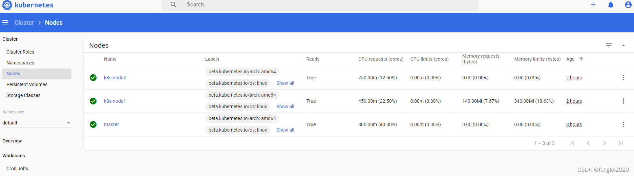
Task: Open Persistent Volumes in sidebar
Action: [x=27, y=84]
